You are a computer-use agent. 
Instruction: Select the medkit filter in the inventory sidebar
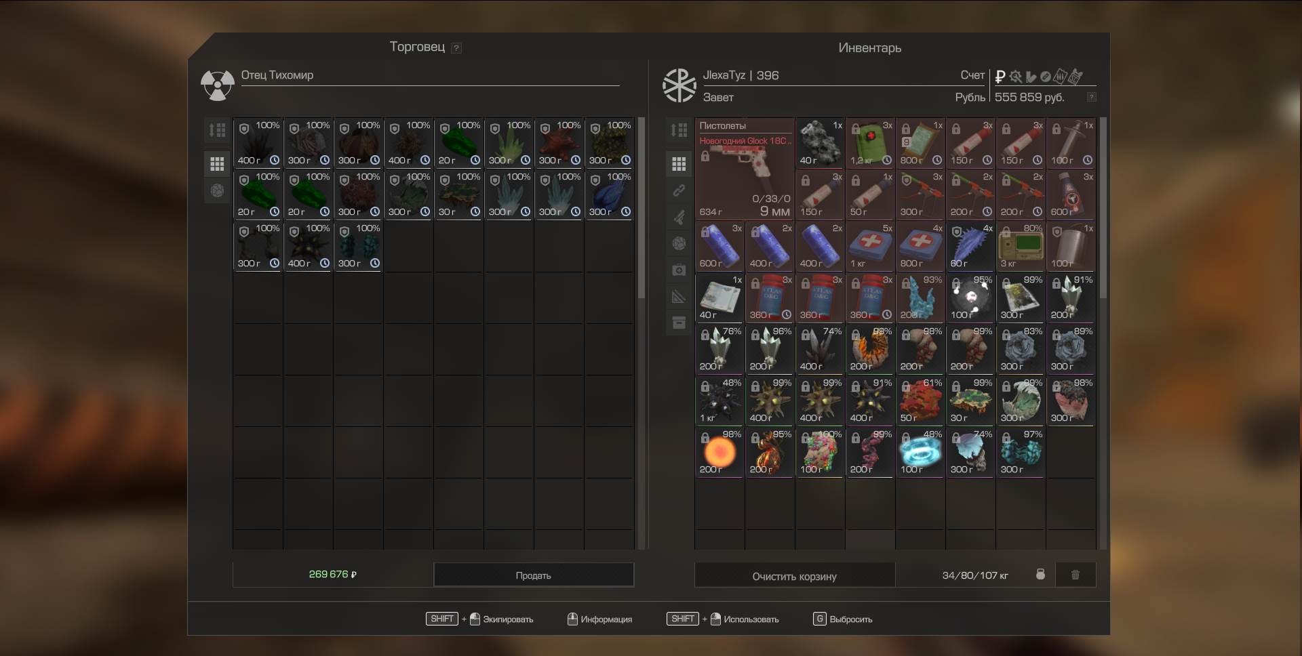pos(679,270)
